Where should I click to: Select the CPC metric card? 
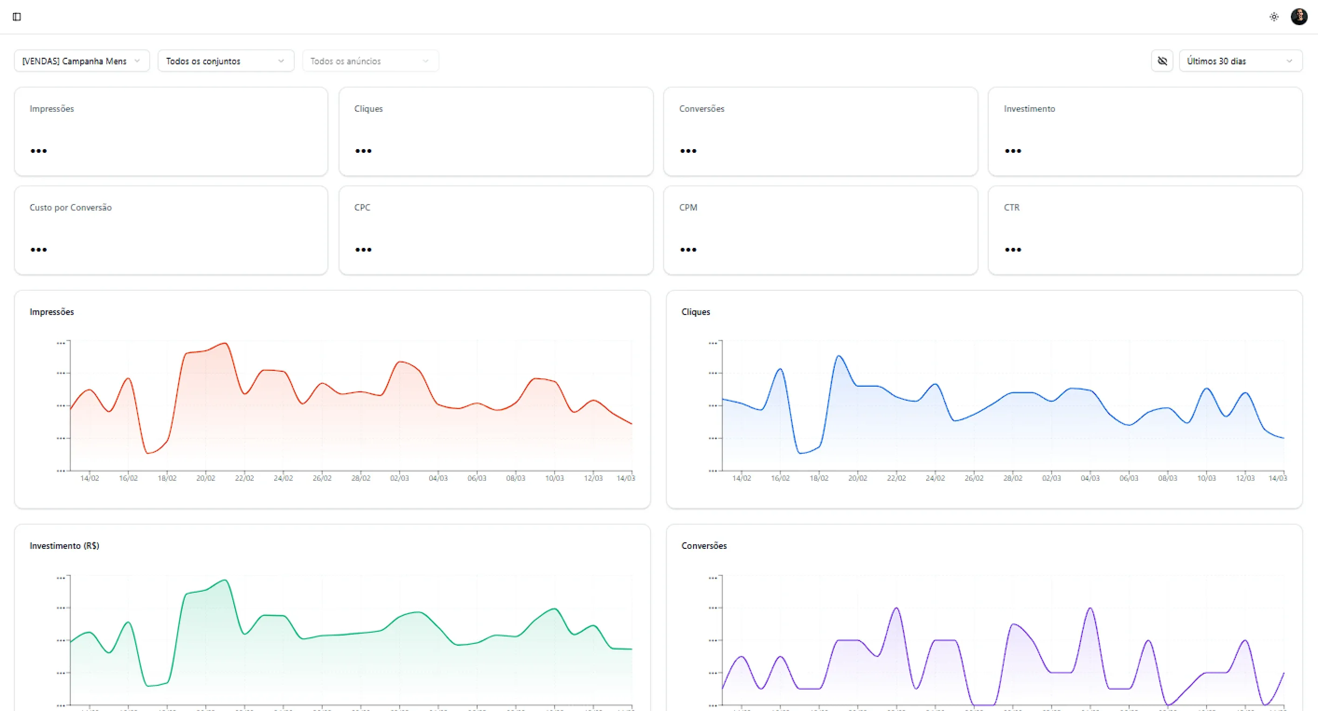pyautogui.click(x=496, y=230)
